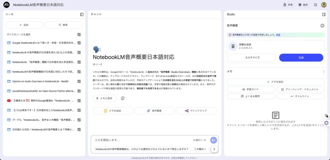
Task: Open 設定 settings button
Action: pos(303,5)
